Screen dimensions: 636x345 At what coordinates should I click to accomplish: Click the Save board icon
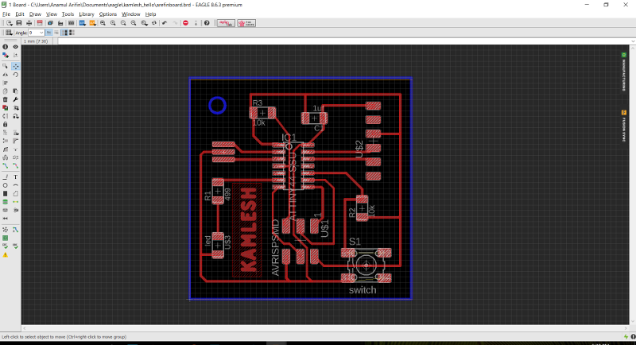pos(18,23)
